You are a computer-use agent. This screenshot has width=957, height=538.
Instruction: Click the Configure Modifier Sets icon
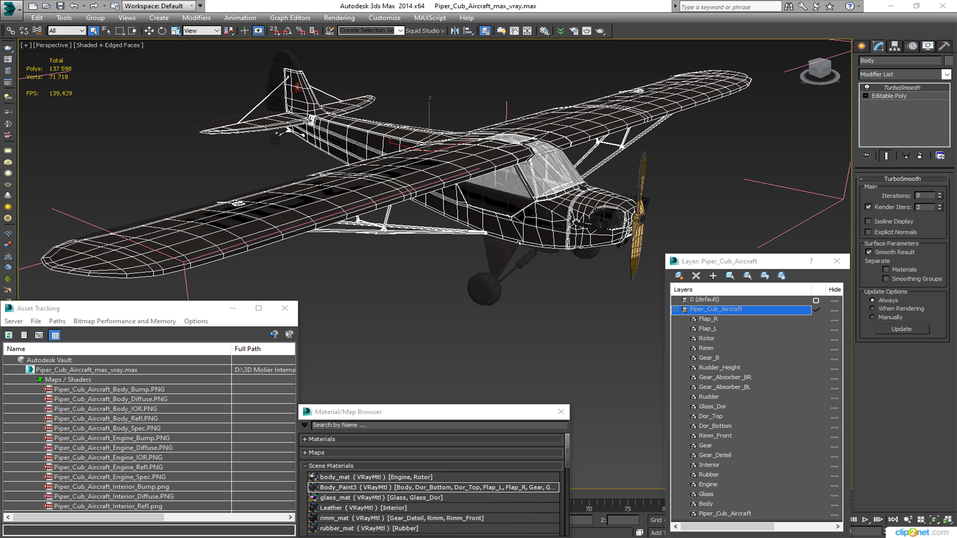940,156
